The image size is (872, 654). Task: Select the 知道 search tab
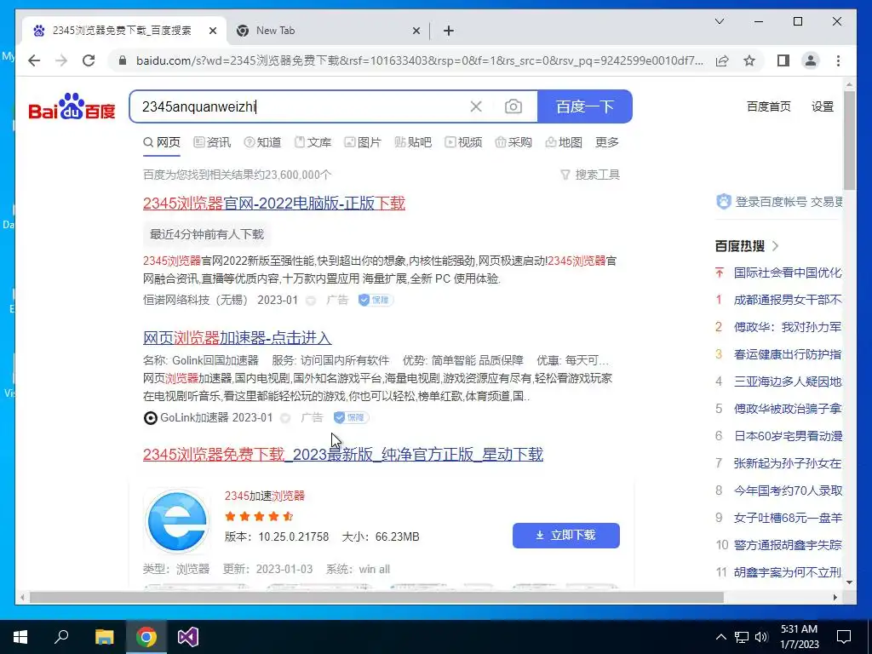262,142
